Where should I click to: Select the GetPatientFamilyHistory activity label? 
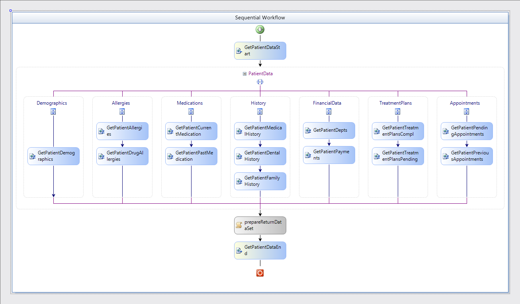point(262,181)
